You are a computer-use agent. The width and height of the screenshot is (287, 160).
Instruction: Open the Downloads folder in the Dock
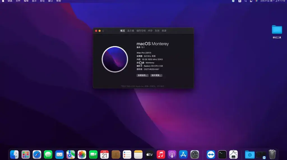pyautogui.click(x=250, y=155)
